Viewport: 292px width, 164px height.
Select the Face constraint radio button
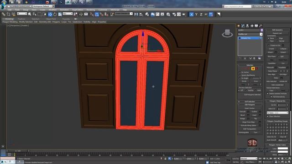click(268, 41)
